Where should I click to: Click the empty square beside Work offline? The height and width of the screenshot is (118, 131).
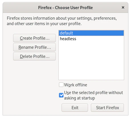[61, 85]
